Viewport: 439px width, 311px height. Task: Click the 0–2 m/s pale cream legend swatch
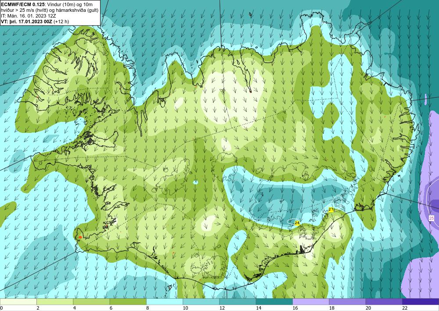click(x=18, y=301)
